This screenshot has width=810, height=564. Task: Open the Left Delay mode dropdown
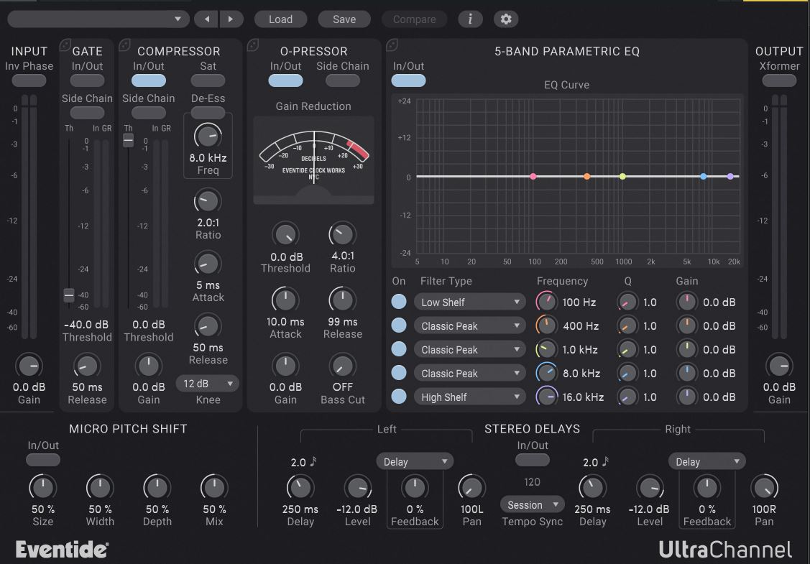pos(415,462)
